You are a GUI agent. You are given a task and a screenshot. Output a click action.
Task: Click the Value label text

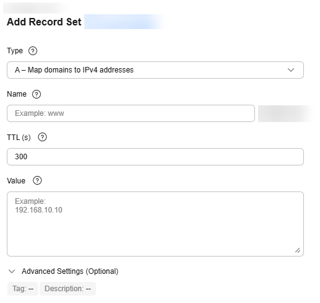pos(16,181)
